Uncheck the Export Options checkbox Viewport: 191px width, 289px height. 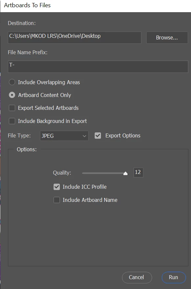[98, 136]
